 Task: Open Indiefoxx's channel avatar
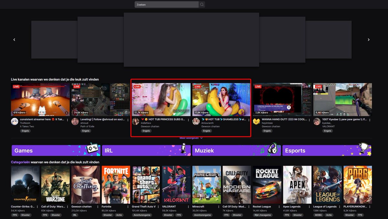pos(135,121)
